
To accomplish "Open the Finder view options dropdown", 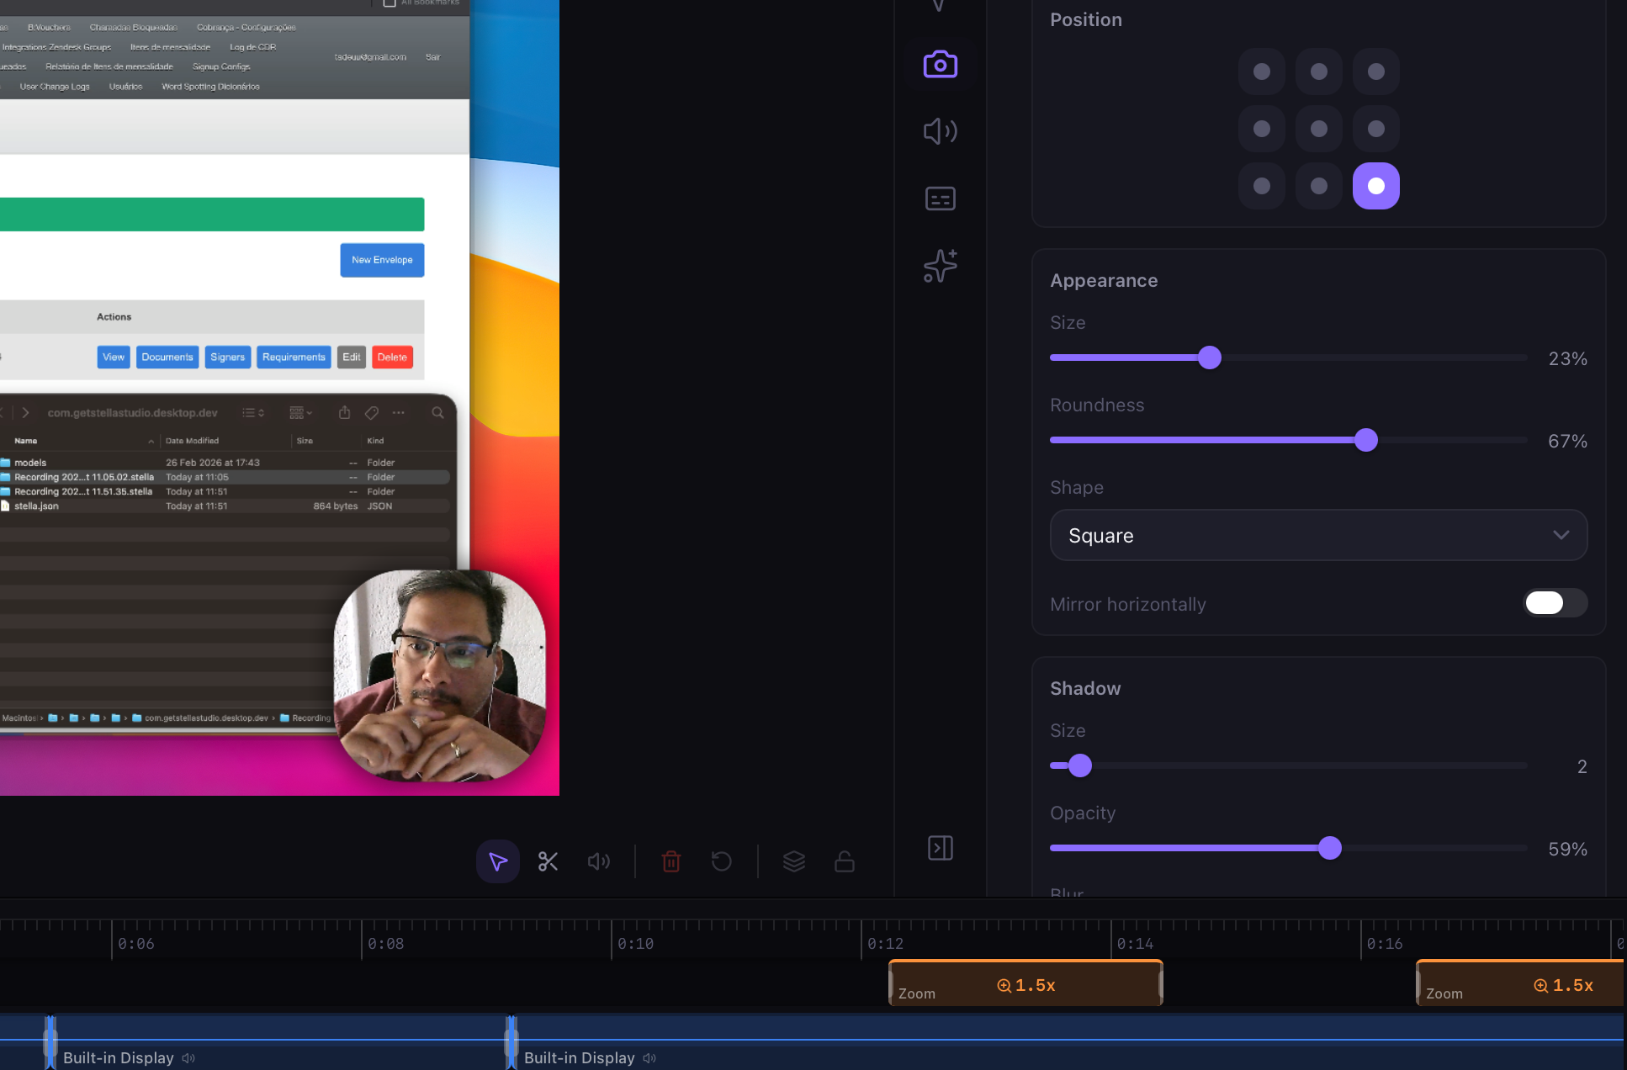I will (x=300, y=412).
